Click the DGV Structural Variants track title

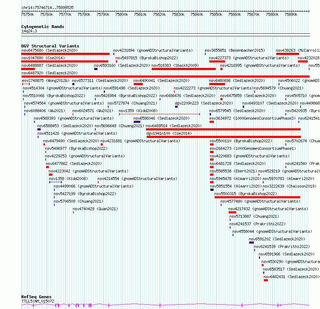pyautogui.click(x=50, y=46)
